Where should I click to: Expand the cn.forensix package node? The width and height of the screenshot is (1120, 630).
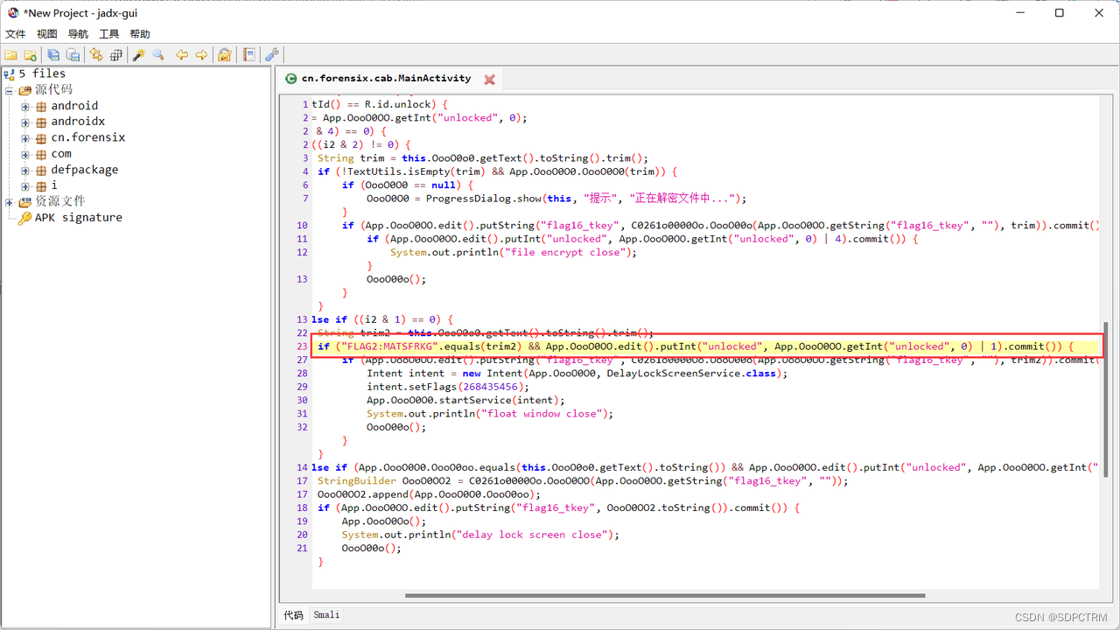click(25, 138)
